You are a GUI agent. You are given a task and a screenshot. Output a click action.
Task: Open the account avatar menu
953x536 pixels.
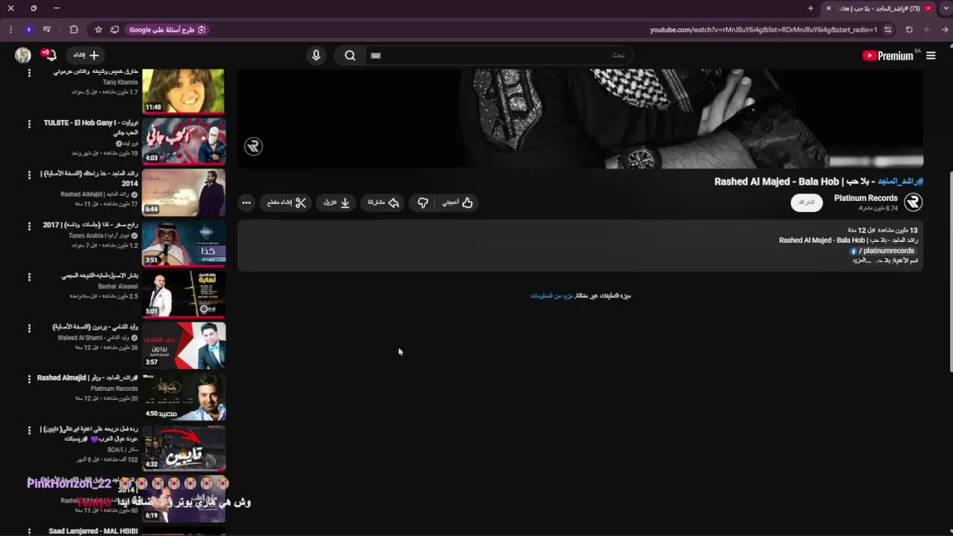[x=23, y=55]
